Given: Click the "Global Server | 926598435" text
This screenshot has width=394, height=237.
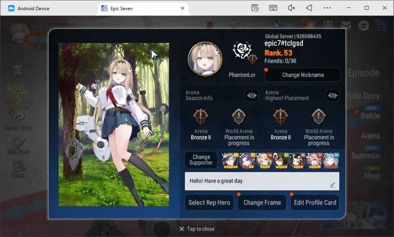Looking at the screenshot, I should click(x=293, y=36).
